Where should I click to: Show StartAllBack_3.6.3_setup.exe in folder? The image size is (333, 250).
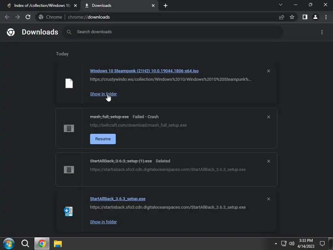(x=103, y=222)
